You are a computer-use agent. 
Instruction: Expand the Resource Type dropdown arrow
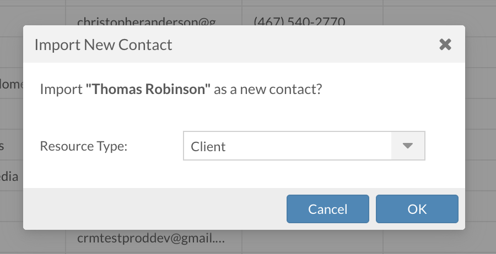click(x=408, y=146)
